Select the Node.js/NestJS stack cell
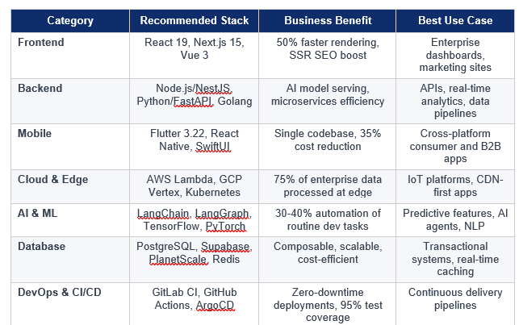Image resolution: width=519 pixels, height=325 pixels. pyautogui.click(x=194, y=94)
